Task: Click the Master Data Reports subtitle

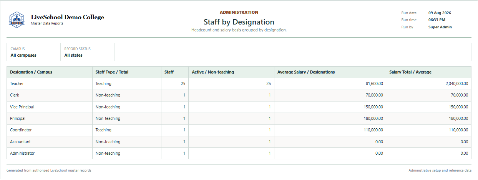Action: click(47, 23)
